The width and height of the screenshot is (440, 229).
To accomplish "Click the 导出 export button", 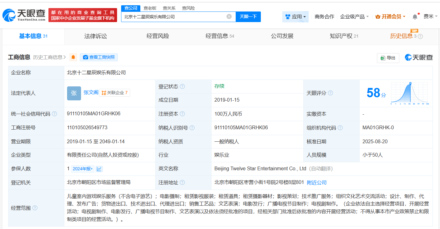I will pos(388,58).
